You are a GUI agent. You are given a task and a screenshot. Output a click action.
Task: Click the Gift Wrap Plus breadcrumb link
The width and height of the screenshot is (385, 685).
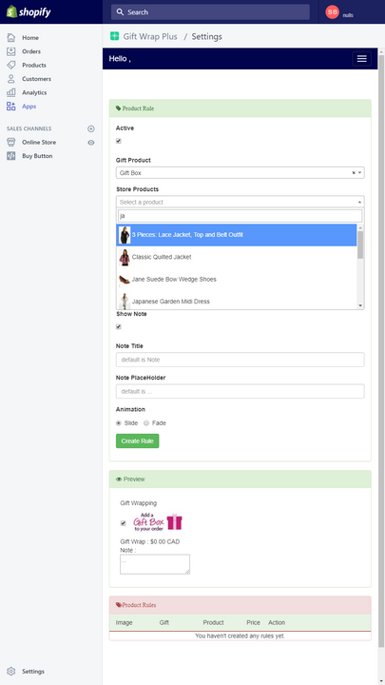[150, 37]
